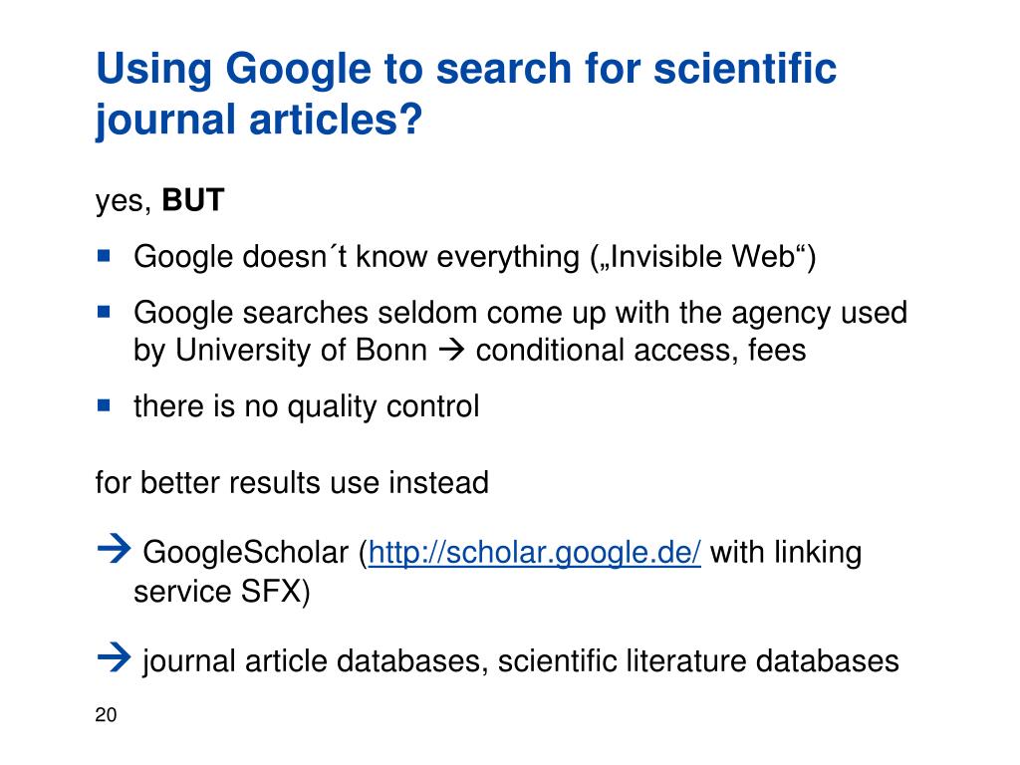Click the black arrow after University of Bonn
Image resolution: width=1020 pixels, height=765 pixels.
[x=451, y=350]
